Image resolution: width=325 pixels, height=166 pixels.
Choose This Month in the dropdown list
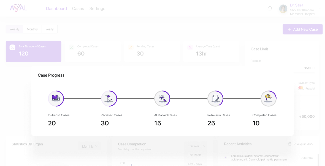coord(195,155)
